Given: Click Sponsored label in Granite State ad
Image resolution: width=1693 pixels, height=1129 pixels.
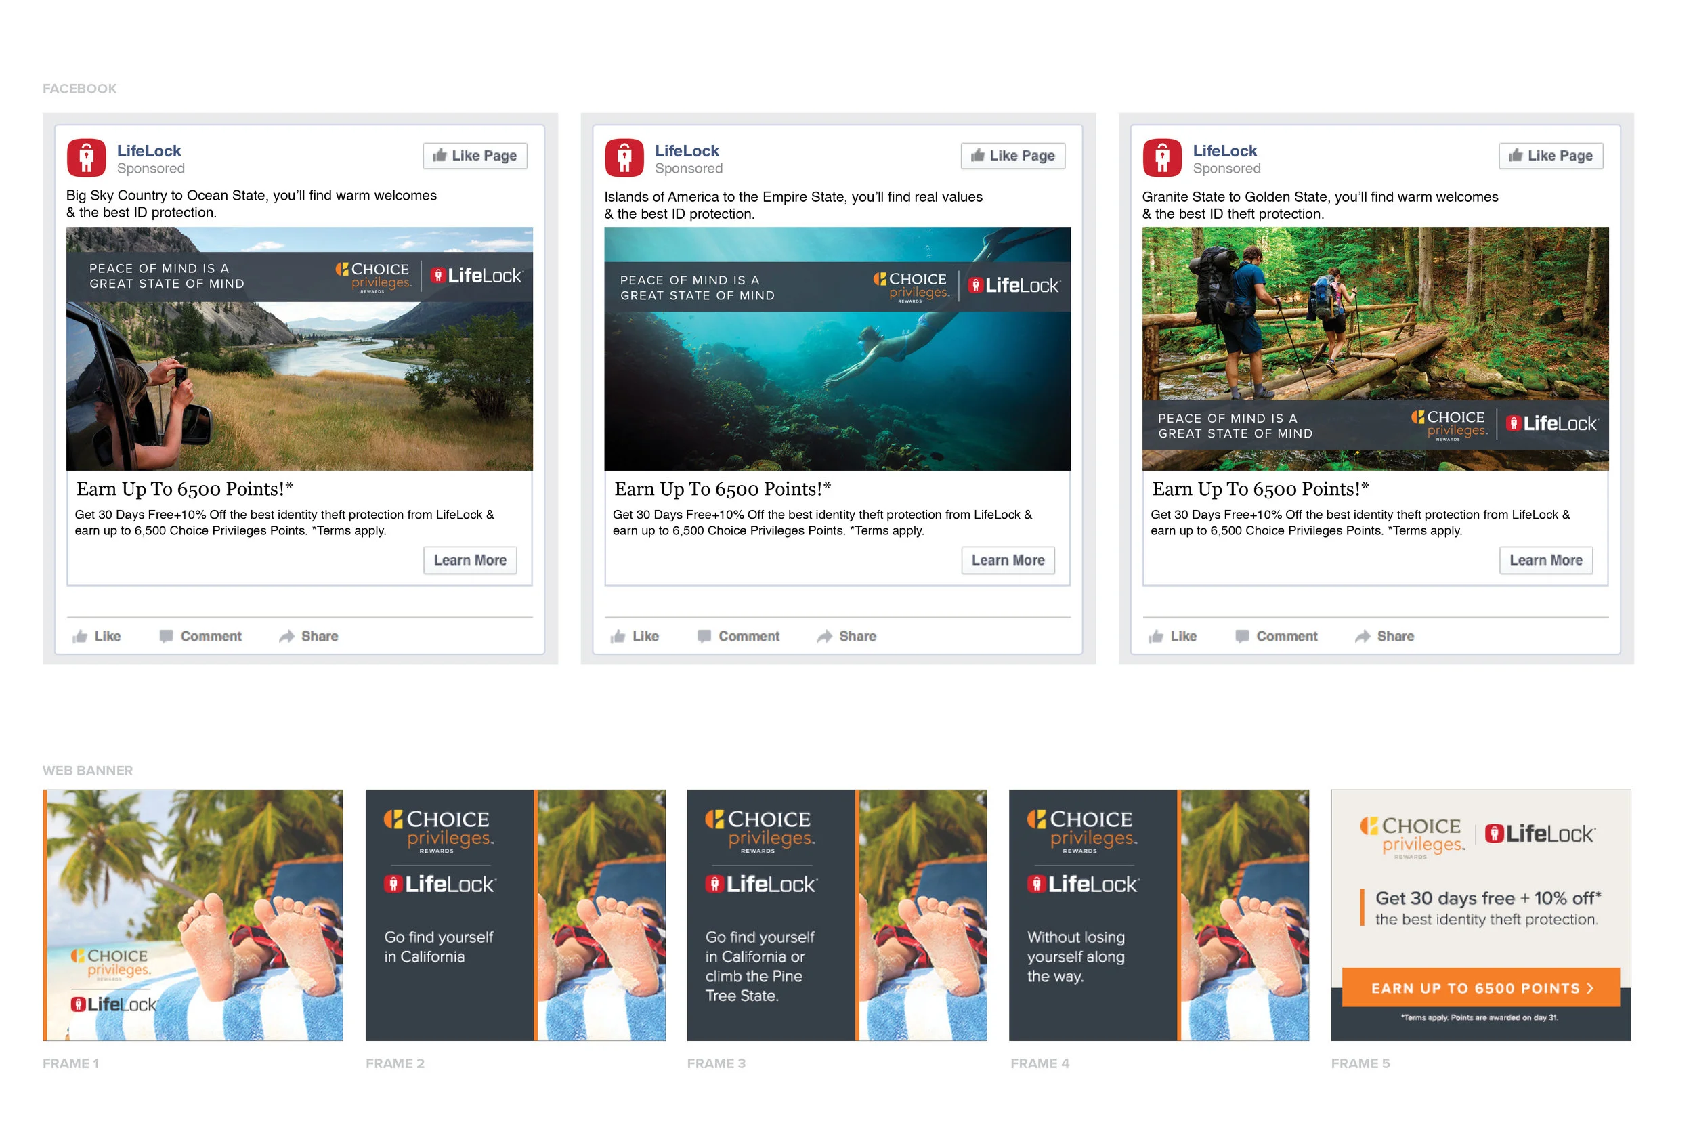Looking at the screenshot, I should [1226, 169].
